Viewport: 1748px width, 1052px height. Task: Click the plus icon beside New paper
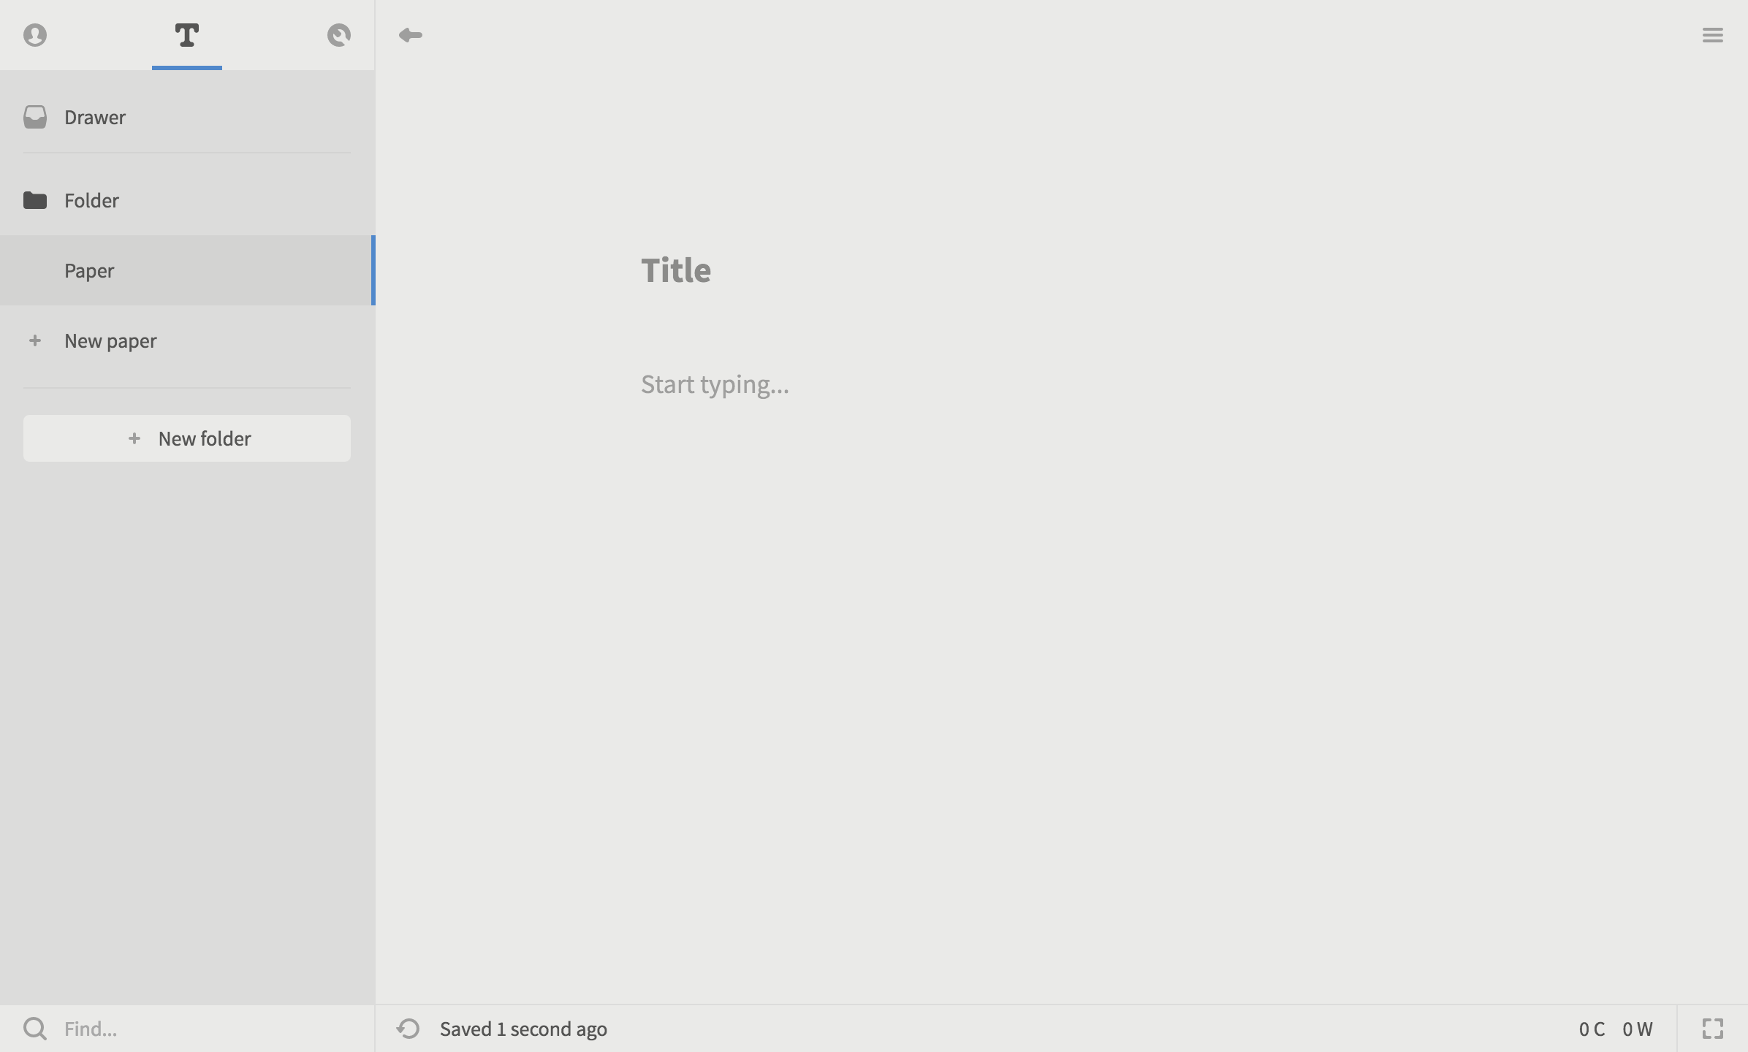click(x=34, y=340)
